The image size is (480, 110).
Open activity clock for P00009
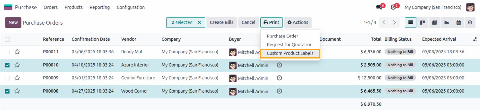coord(279,78)
